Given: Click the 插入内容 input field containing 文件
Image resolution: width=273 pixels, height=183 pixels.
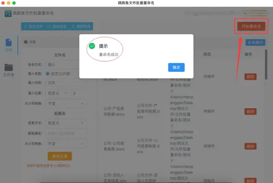Looking at the screenshot, I should (66, 83).
